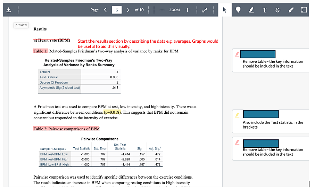The width and height of the screenshot is (314, 190).
Task: Click the 'Results' heading
Action: pyautogui.click(x=40, y=29)
